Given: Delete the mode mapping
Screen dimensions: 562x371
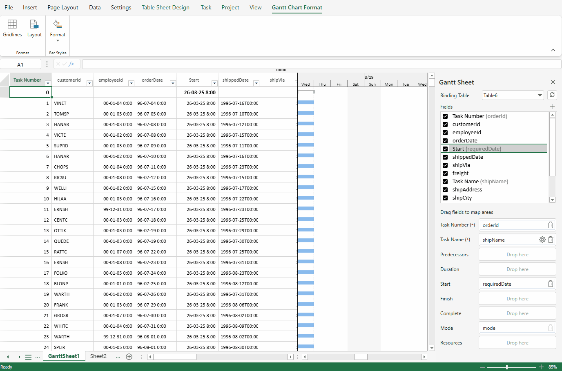Looking at the screenshot, I should pyautogui.click(x=551, y=328).
